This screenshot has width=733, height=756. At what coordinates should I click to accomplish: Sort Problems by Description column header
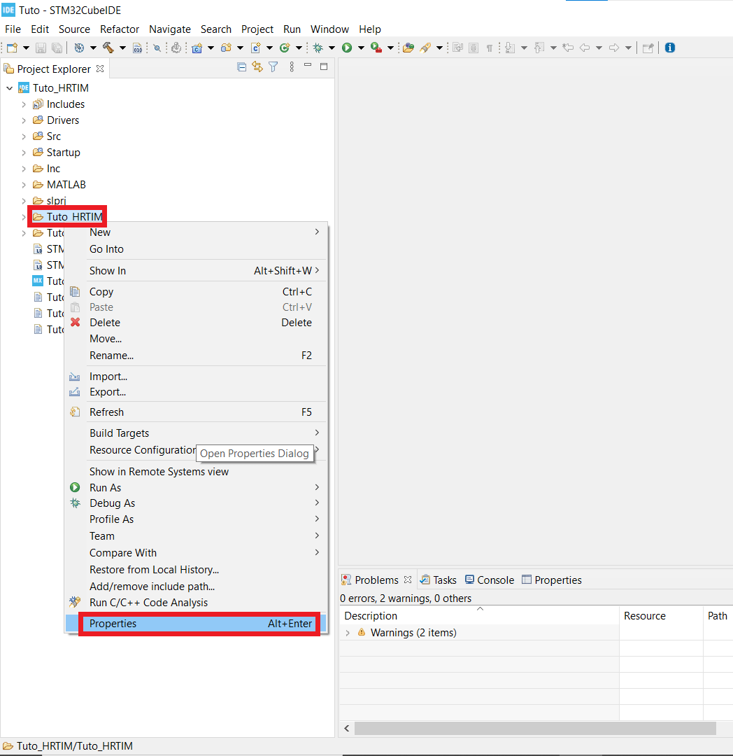(x=479, y=616)
